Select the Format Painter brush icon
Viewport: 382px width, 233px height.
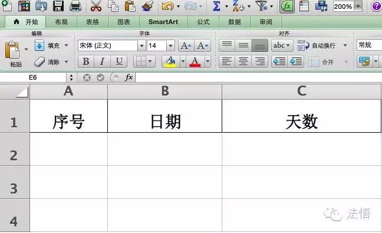[147, 6]
